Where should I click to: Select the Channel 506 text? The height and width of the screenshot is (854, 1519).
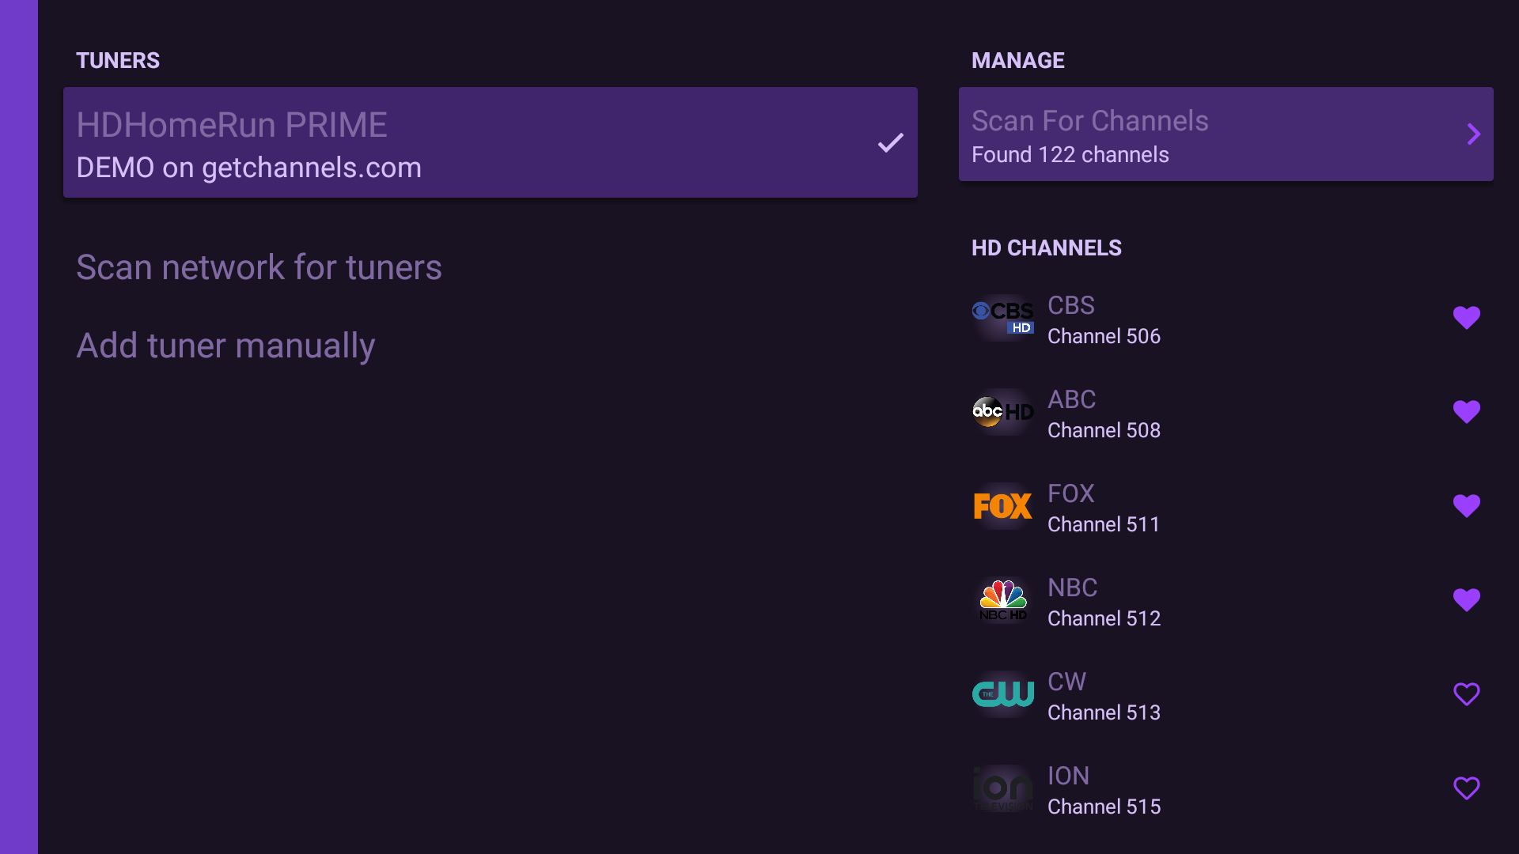(x=1104, y=336)
